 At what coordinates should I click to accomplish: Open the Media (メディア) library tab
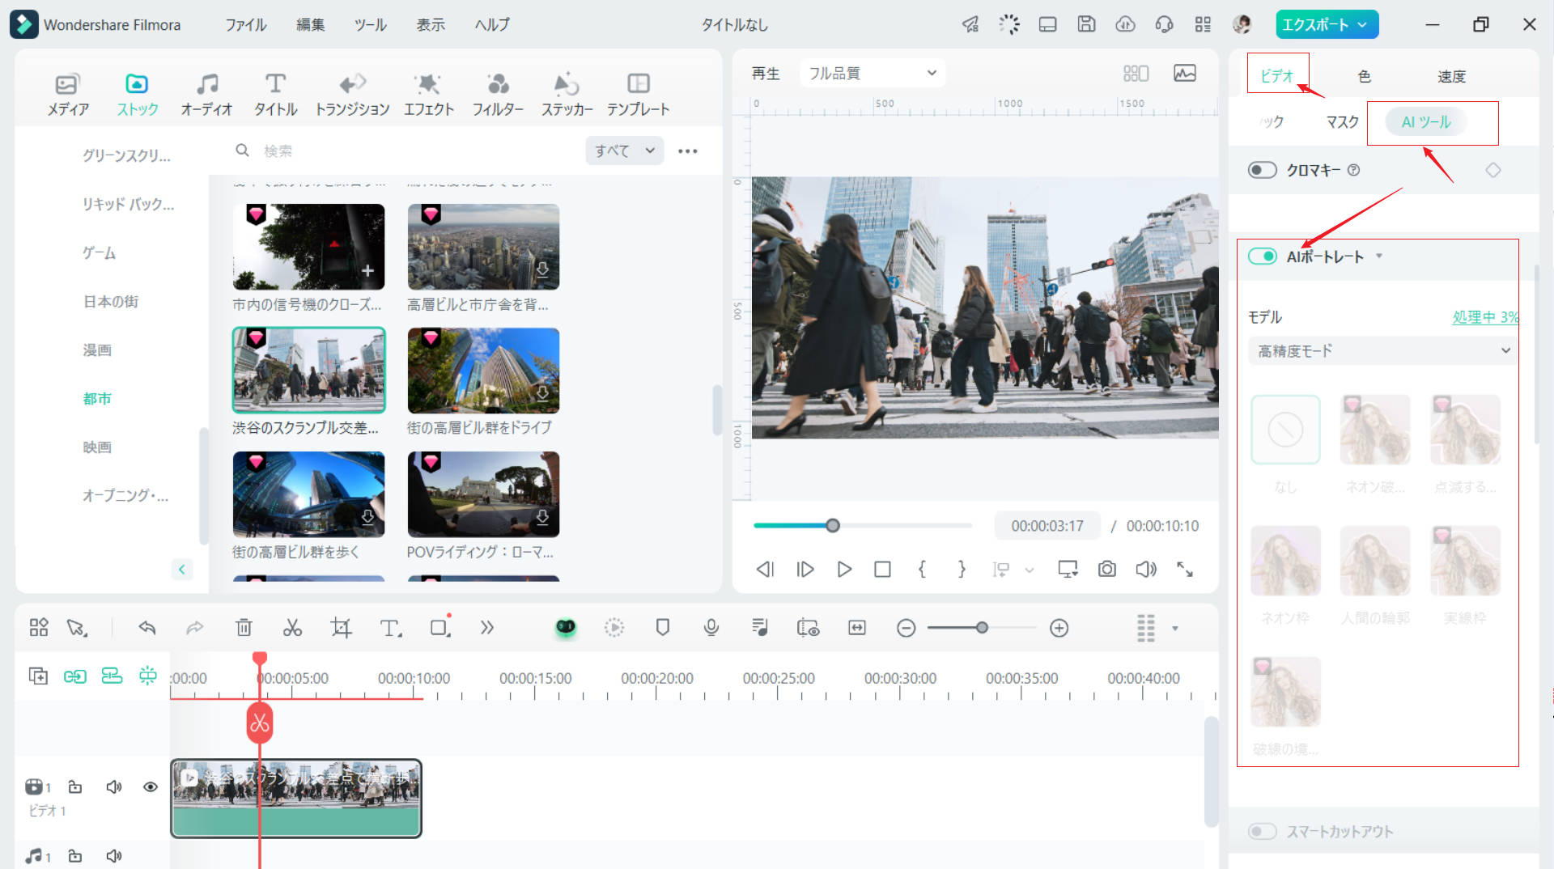[67, 94]
